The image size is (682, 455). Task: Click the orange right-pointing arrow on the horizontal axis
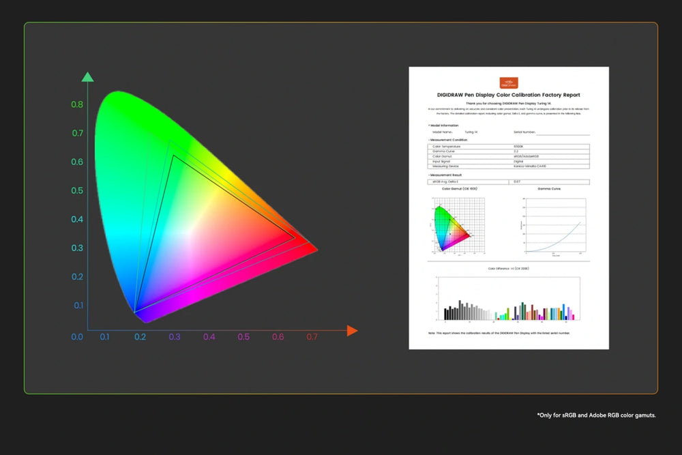coord(353,331)
